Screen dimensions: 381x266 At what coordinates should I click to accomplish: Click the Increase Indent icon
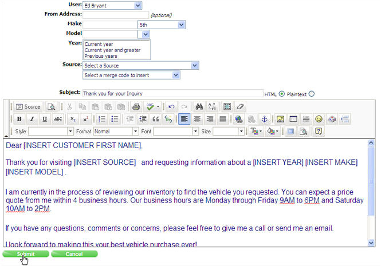[143, 119]
